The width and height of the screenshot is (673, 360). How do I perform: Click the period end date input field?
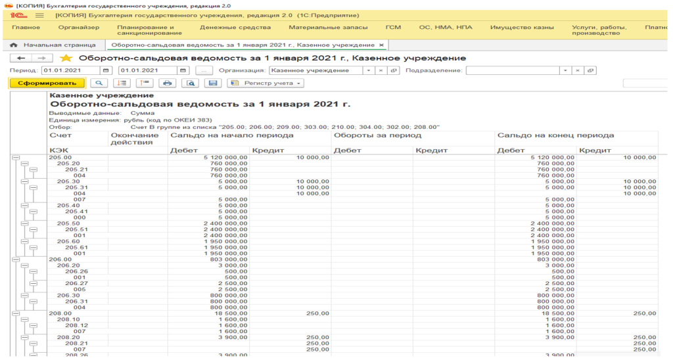pos(138,70)
